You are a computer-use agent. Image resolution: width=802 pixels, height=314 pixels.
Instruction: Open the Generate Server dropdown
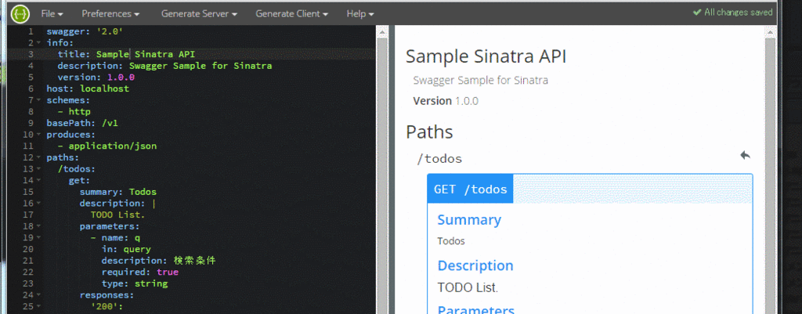click(199, 14)
